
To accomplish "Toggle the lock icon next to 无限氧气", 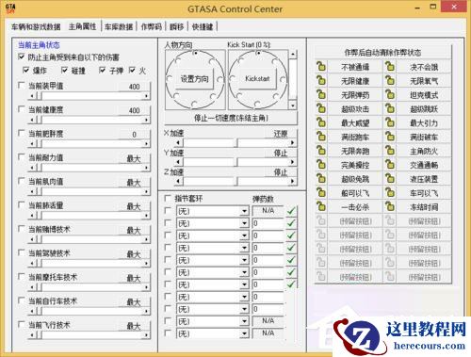I will 390,81.
